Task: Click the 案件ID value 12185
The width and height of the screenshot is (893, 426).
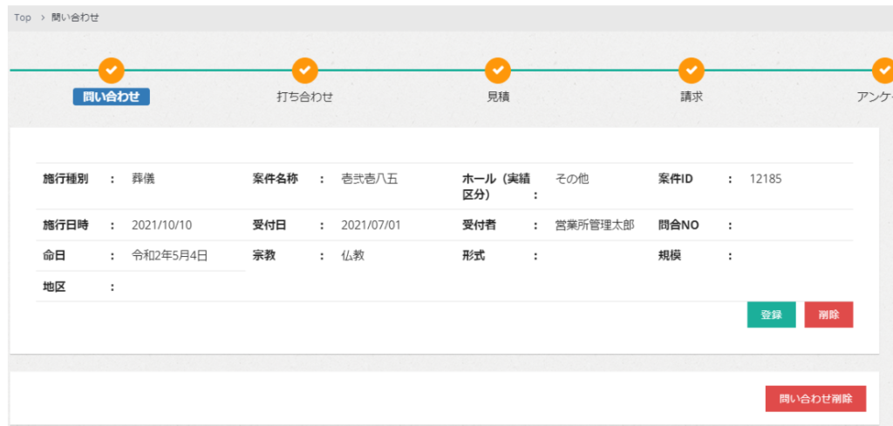Action: tap(766, 179)
